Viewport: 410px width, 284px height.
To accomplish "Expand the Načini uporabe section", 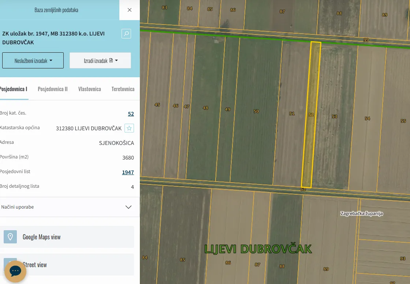I will coord(67,207).
